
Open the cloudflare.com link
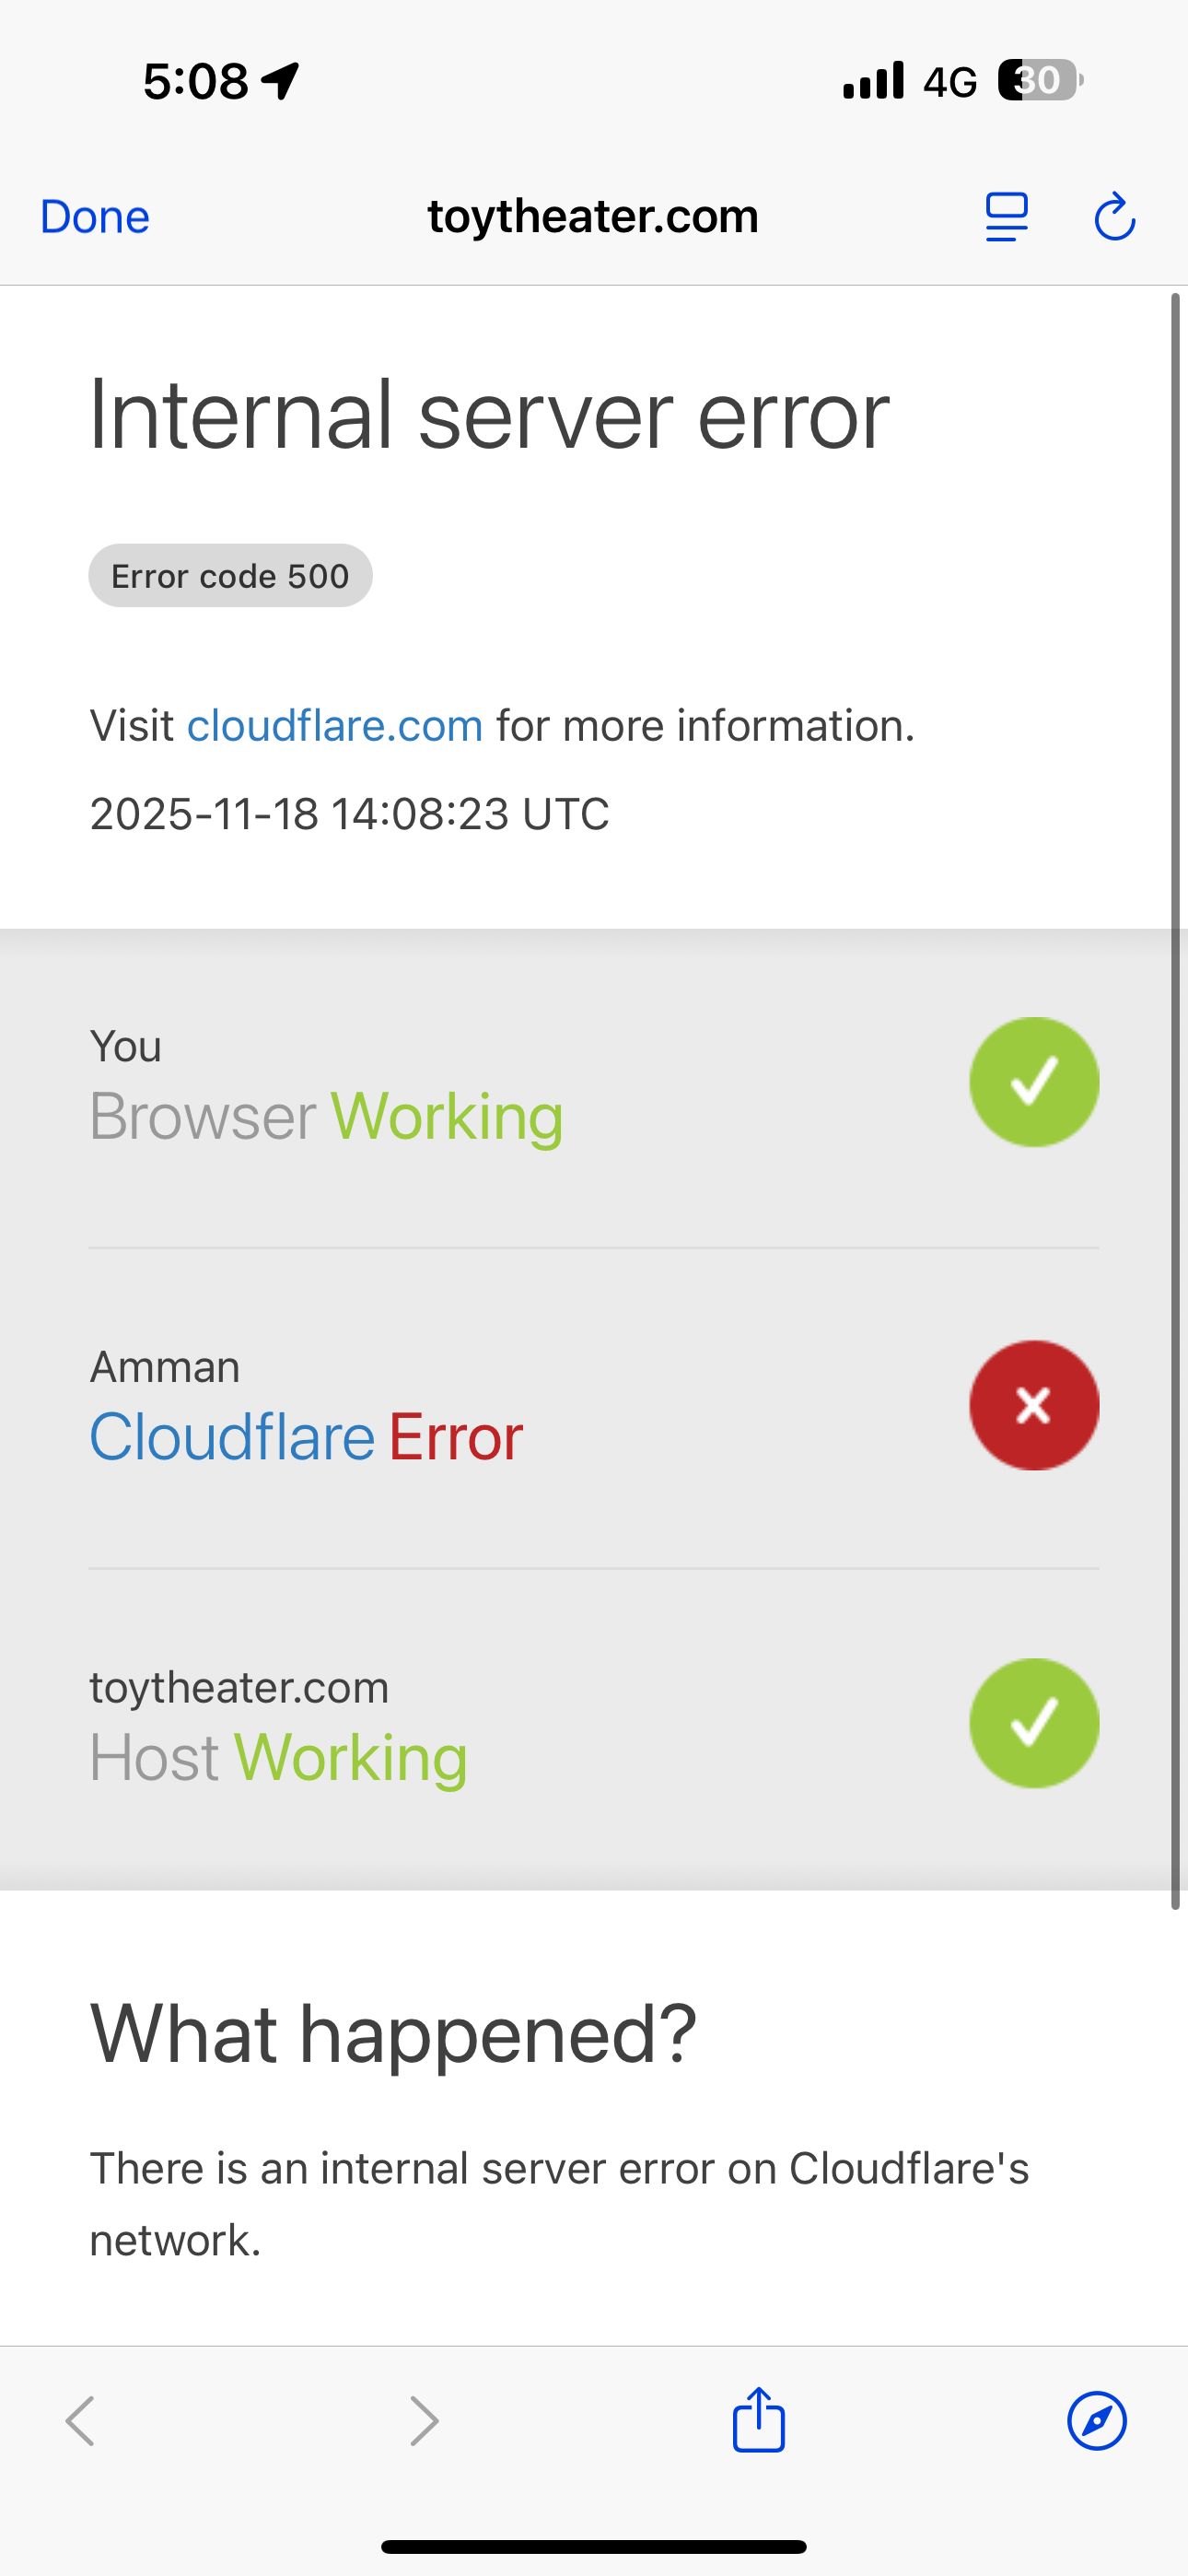(x=335, y=725)
